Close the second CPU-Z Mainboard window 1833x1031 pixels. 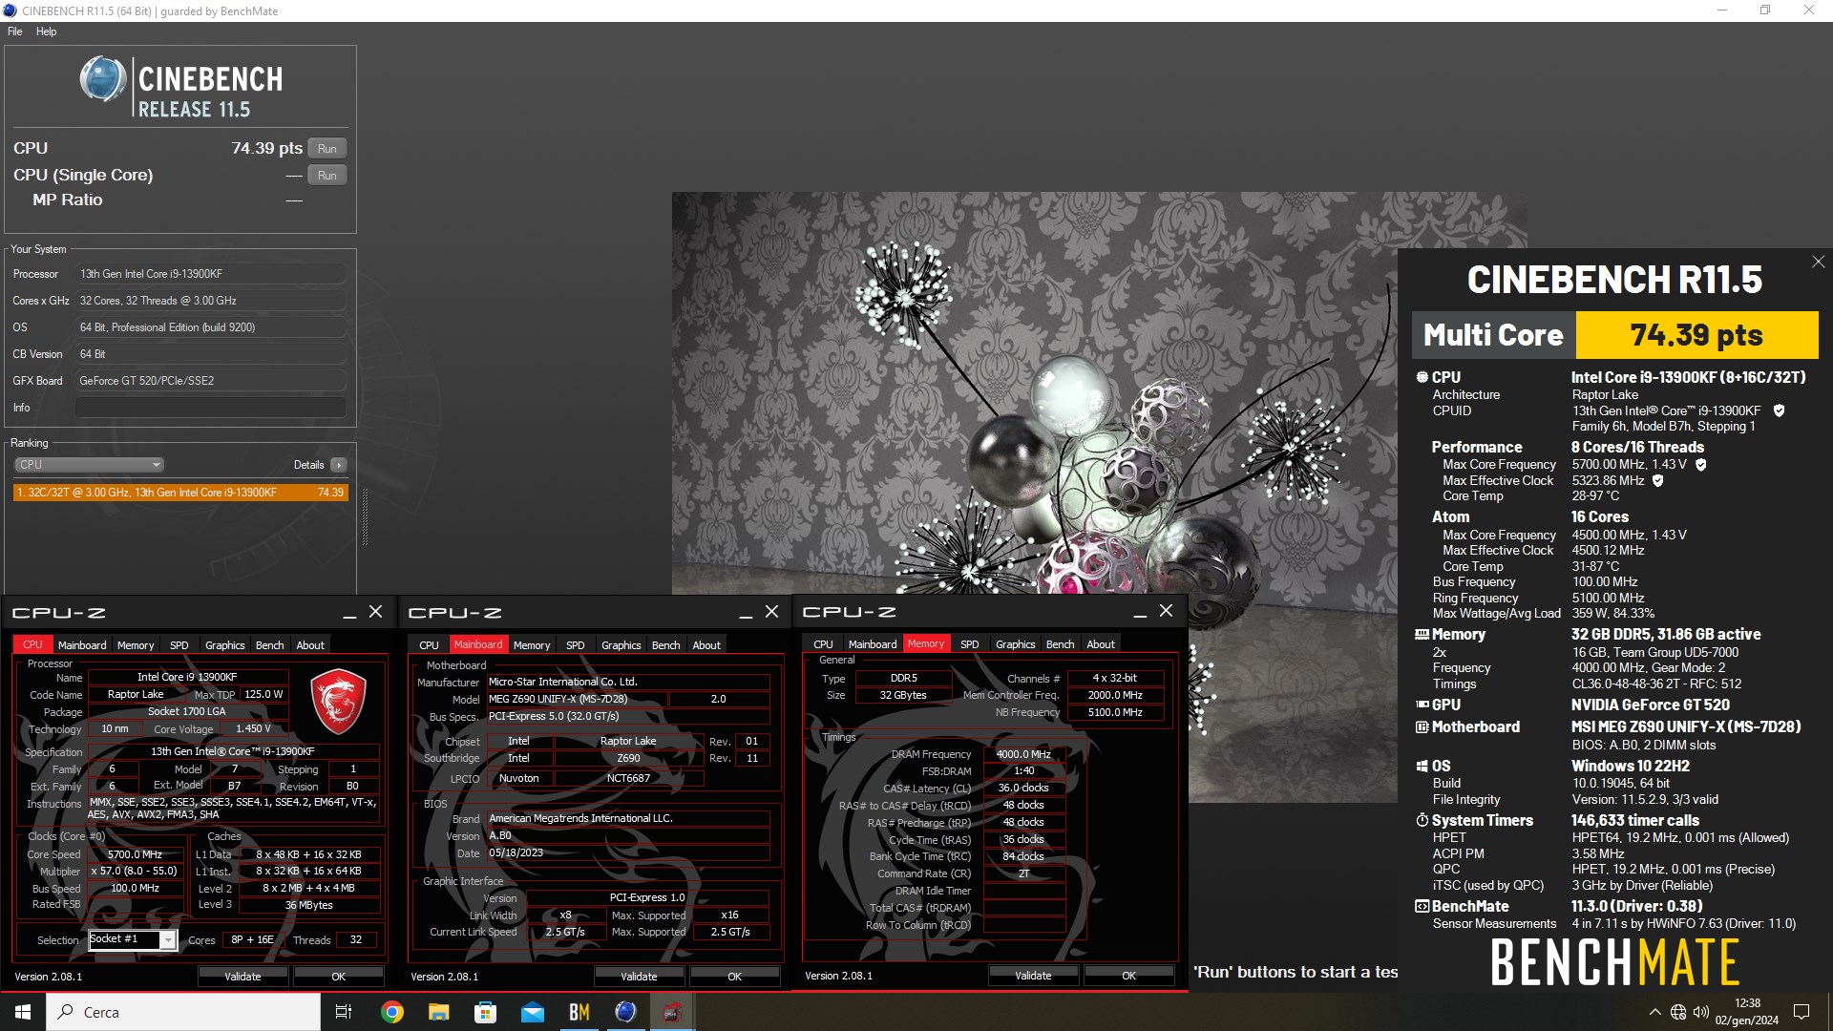coord(772,612)
